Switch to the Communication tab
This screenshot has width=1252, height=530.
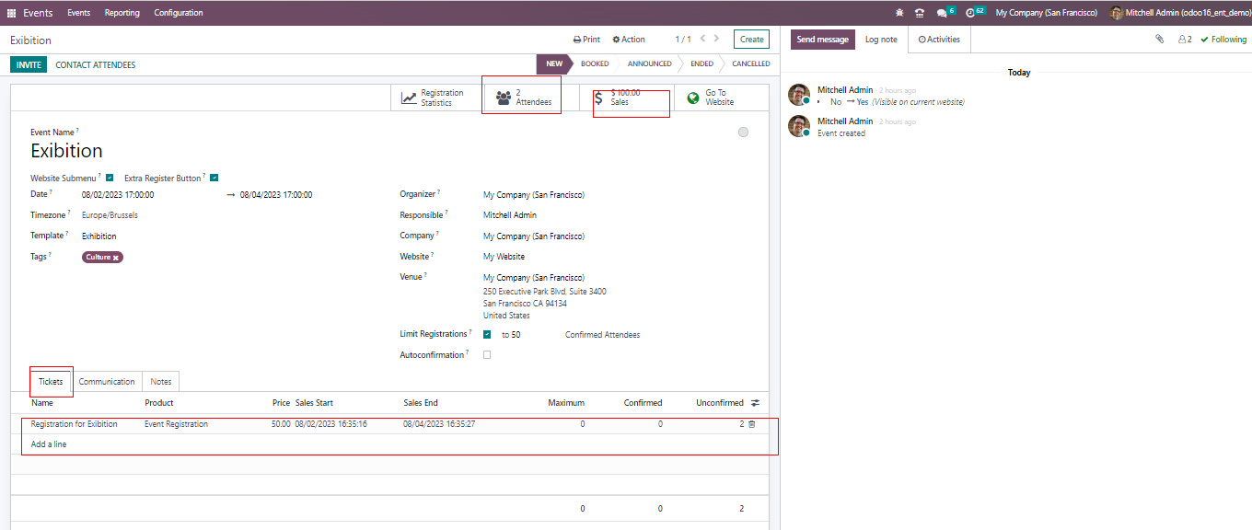(x=107, y=382)
